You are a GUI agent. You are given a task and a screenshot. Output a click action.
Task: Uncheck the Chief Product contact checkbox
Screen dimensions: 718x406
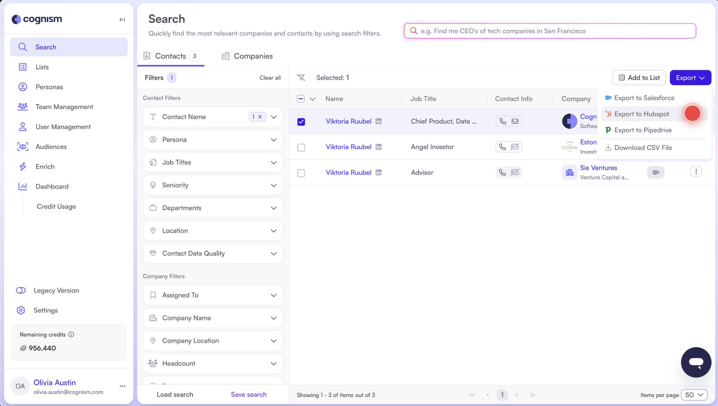click(x=301, y=122)
